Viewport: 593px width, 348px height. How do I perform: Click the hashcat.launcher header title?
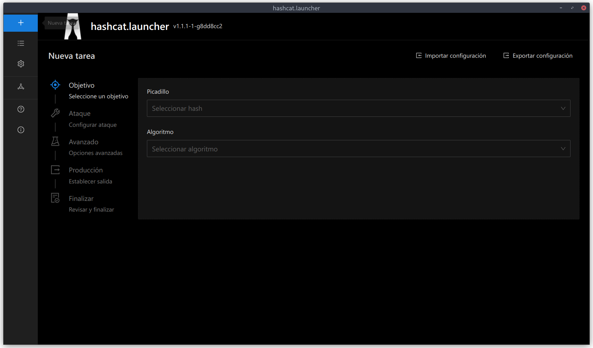(x=130, y=26)
